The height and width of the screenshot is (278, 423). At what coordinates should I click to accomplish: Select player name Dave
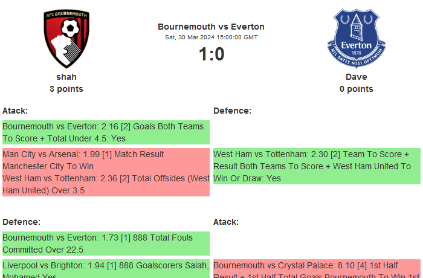(356, 77)
